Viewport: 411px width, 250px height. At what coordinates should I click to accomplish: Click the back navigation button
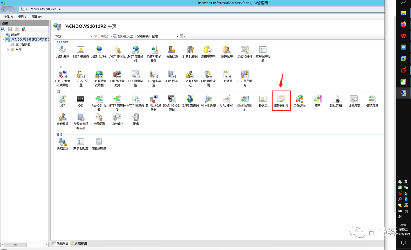pos(4,10)
